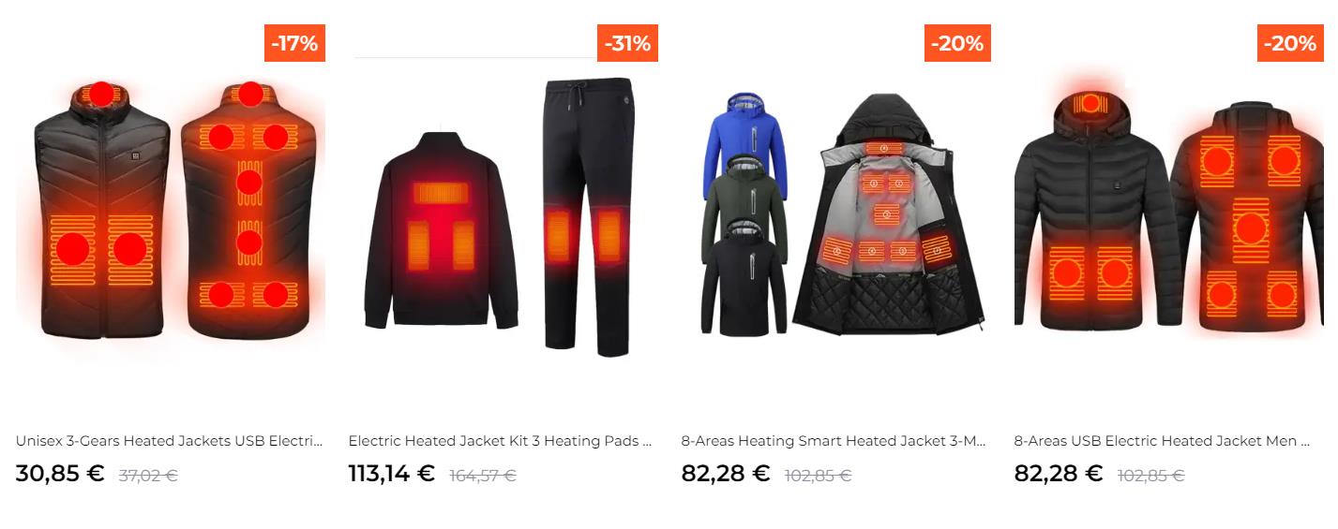Open the black puffer heated jacket image
The width and height of the screenshot is (1338, 529).
(1169, 213)
